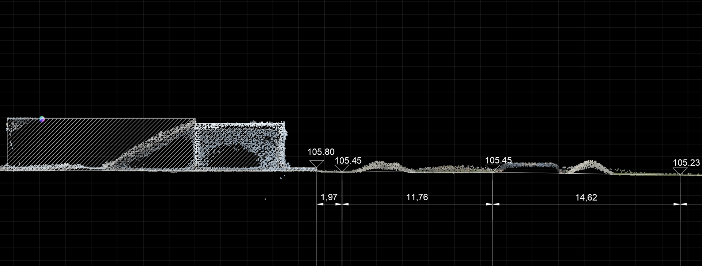This screenshot has width=702, height=266.
Task: Select the 105.80 elevation label
Action: pyautogui.click(x=321, y=152)
